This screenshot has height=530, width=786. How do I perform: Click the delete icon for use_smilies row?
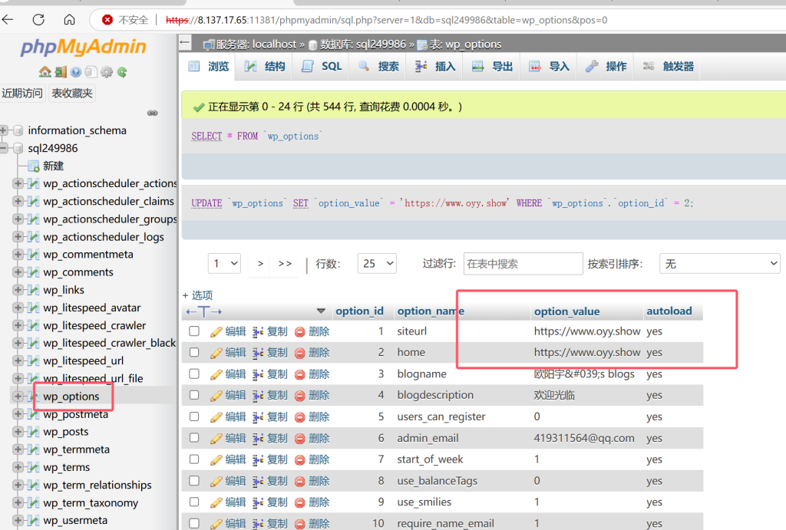point(300,502)
